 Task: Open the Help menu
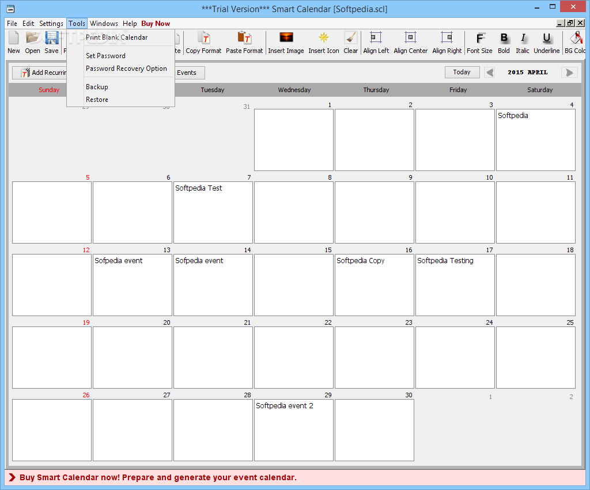pos(130,23)
